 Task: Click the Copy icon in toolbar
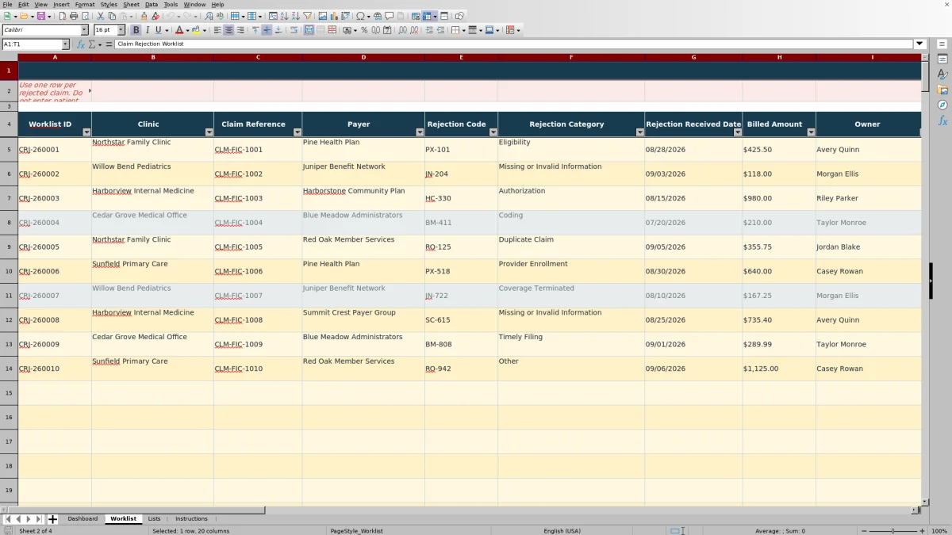pyautogui.click(x=112, y=16)
